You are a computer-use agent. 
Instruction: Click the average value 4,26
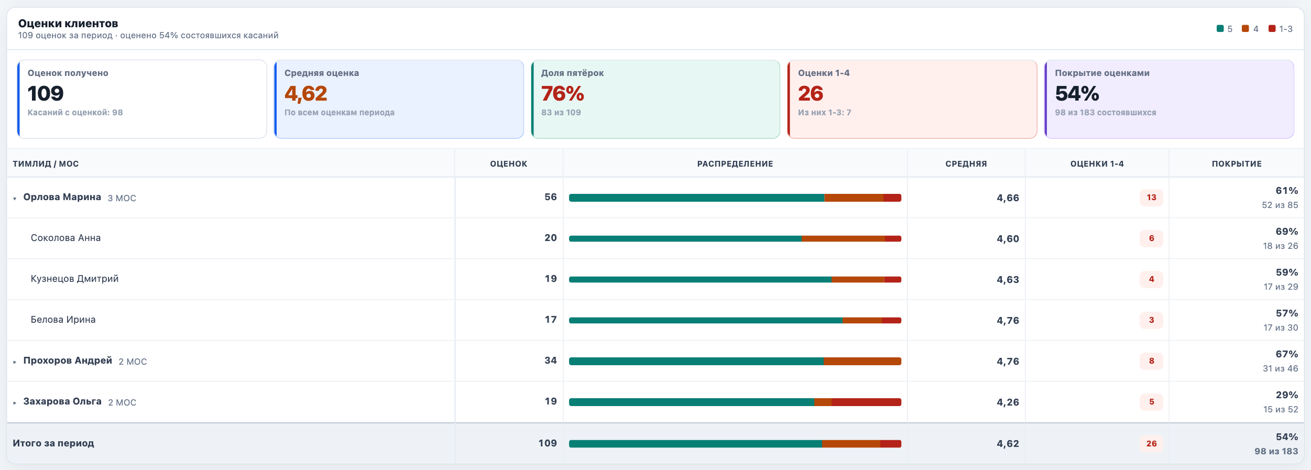pyautogui.click(x=1008, y=402)
